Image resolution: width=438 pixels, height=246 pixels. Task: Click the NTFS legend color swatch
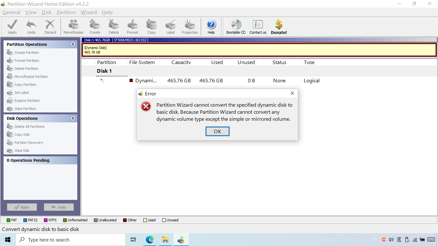(46, 220)
